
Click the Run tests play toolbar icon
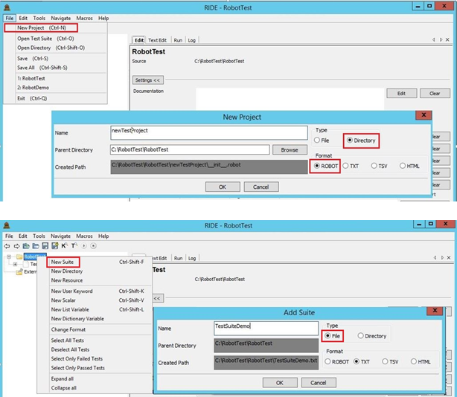coord(84,246)
